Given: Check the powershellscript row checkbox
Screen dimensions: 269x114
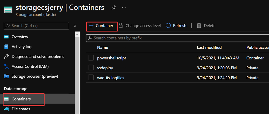Looking at the screenshot, I should coord(91,58).
